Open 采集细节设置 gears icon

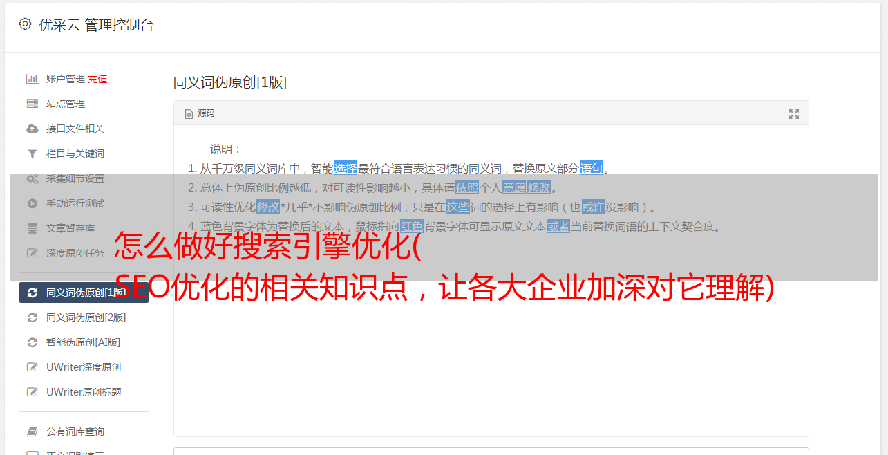point(32,178)
